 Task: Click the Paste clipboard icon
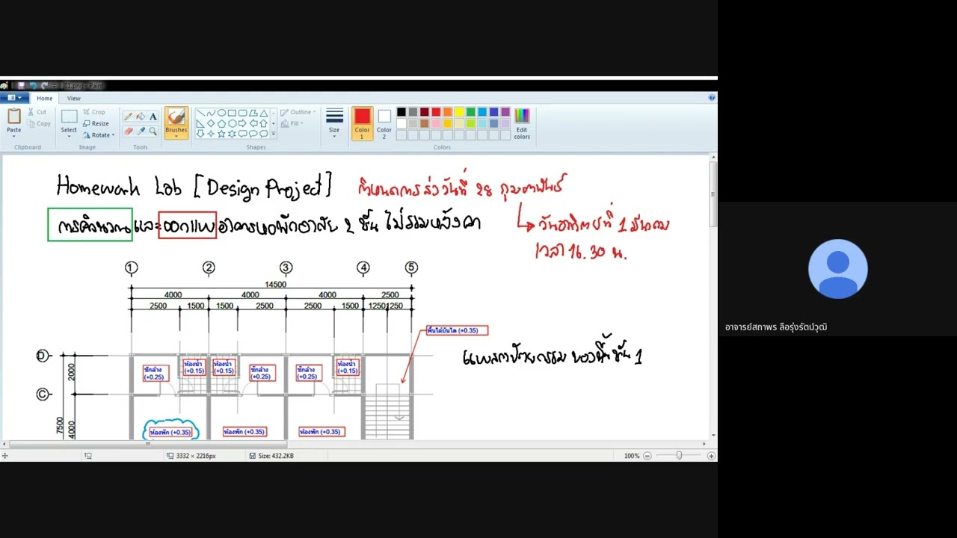click(14, 116)
